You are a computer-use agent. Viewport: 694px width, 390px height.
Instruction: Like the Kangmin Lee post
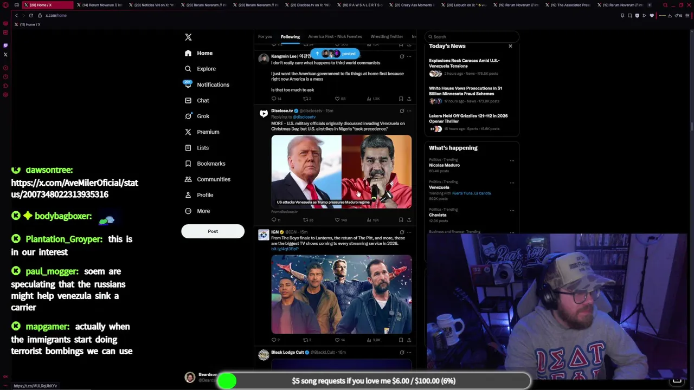point(340,99)
